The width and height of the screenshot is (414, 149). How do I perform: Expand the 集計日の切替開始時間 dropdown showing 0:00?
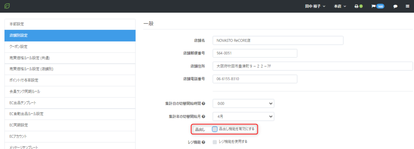(243, 103)
